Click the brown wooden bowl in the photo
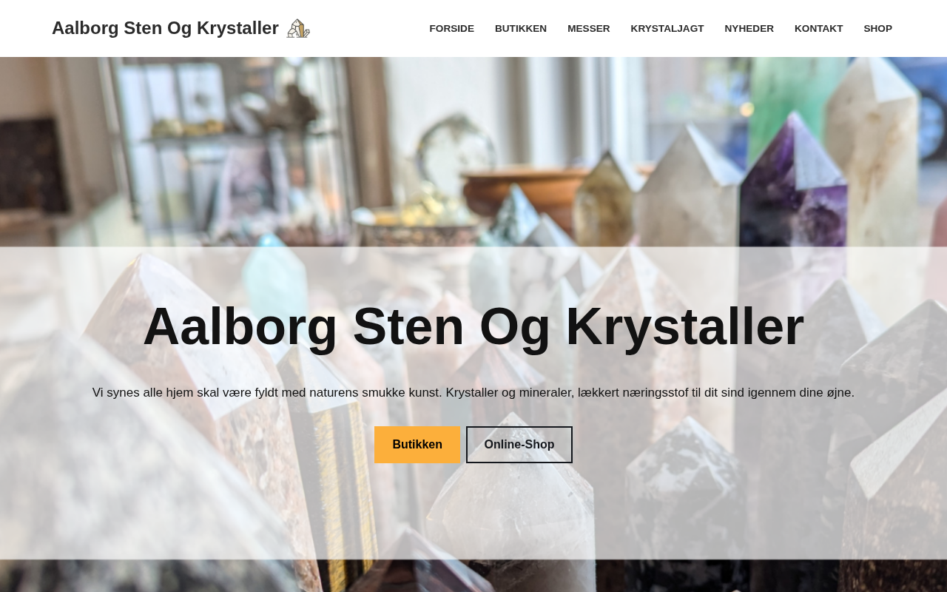 pyautogui.click(x=525, y=192)
